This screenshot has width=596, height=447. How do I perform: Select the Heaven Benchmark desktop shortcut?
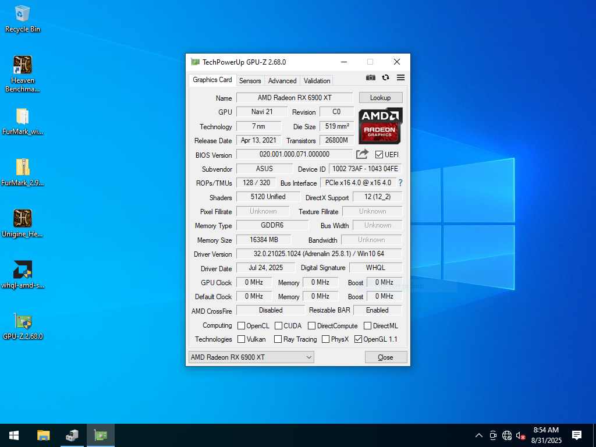(x=23, y=74)
